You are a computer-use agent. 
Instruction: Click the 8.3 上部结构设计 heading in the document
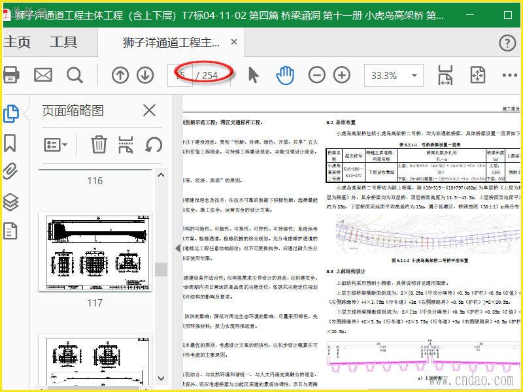click(x=346, y=271)
